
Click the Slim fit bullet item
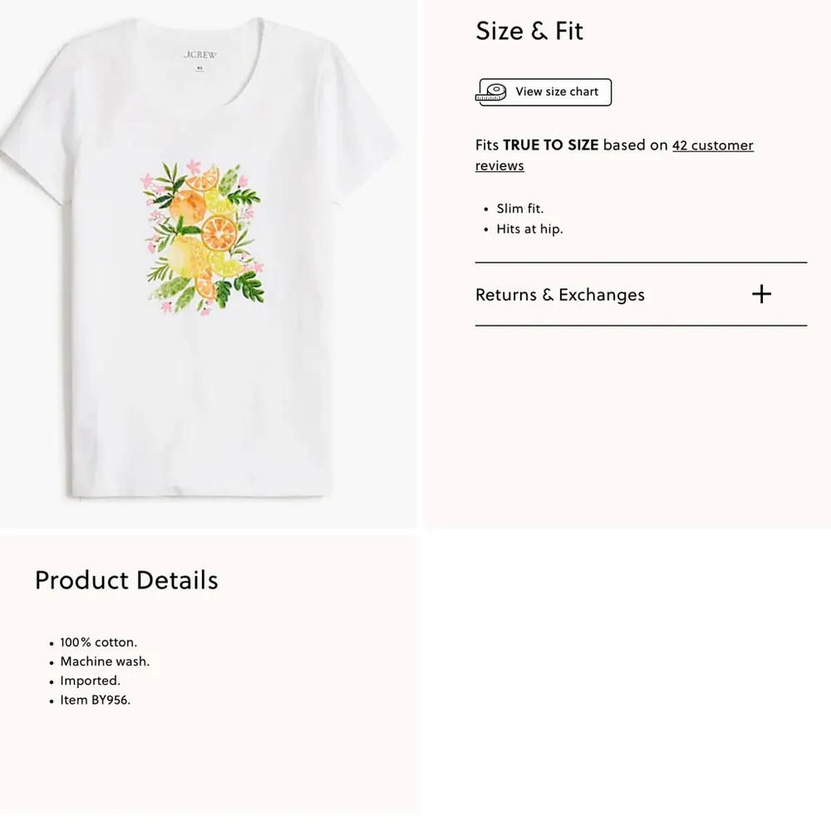click(519, 209)
